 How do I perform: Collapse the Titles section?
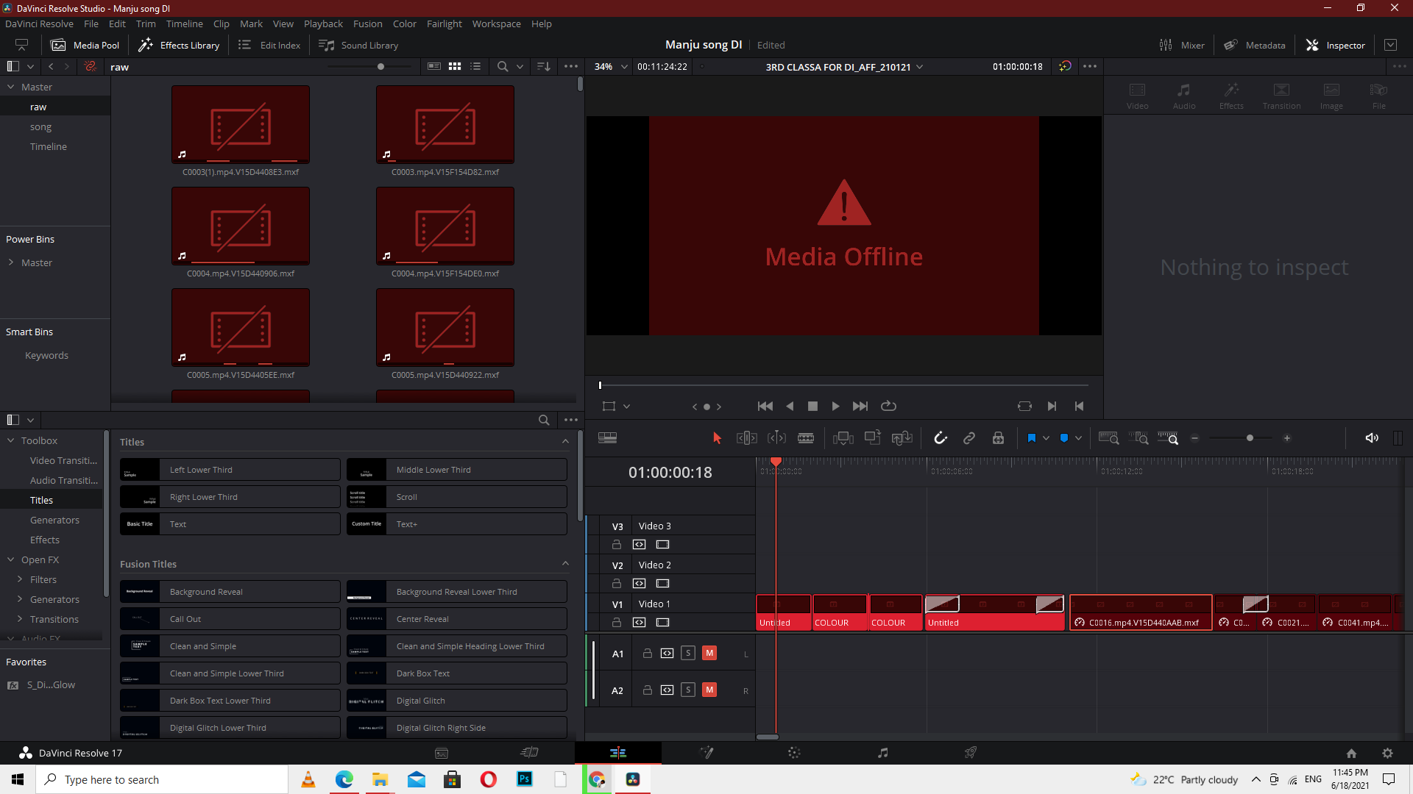click(x=565, y=441)
